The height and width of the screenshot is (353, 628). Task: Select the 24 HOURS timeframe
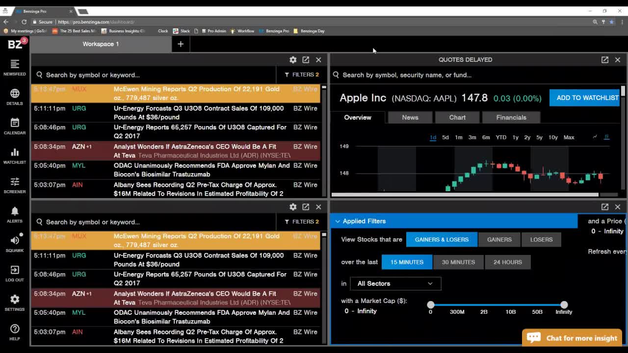(x=508, y=262)
